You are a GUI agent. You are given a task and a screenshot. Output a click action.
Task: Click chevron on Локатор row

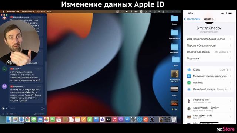tap(230, 83)
